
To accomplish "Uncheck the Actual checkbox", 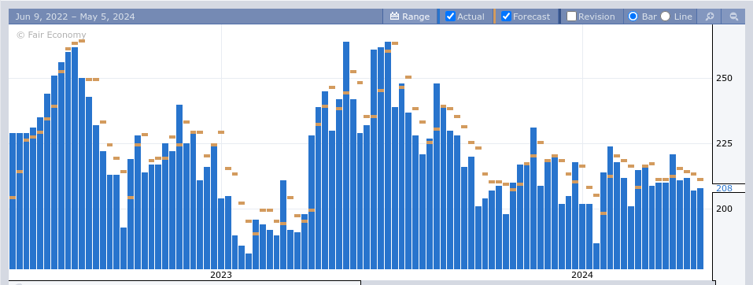I will point(450,17).
